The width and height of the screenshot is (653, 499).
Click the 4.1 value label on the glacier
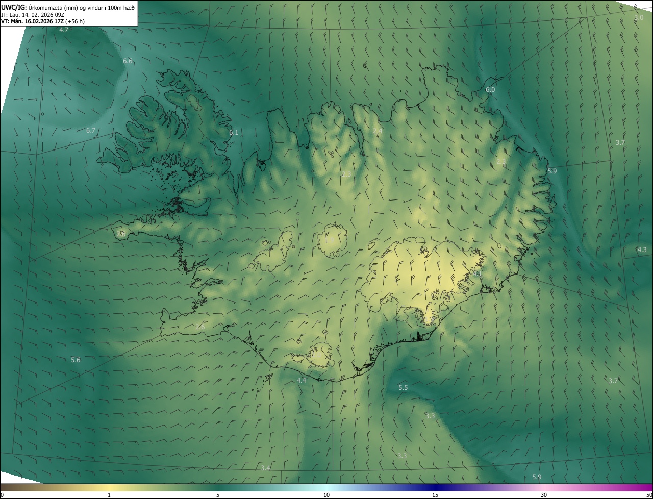477,274
